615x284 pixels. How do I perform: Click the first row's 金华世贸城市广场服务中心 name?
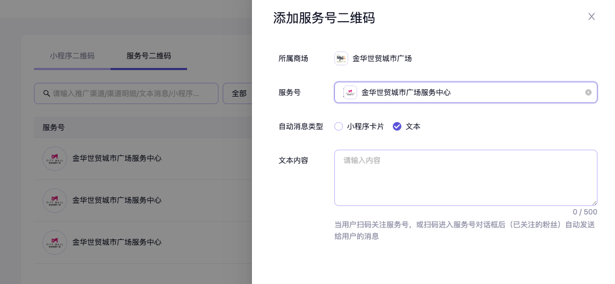pos(117,158)
